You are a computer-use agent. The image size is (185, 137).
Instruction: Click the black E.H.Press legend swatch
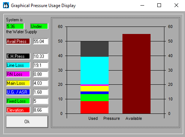tap(18, 56)
